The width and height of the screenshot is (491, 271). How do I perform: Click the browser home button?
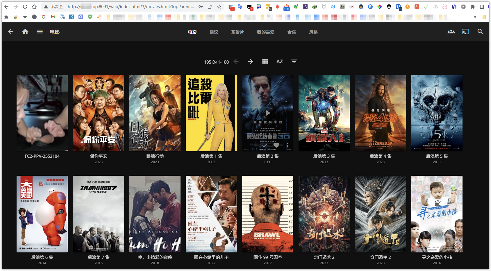[x=34, y=7]
